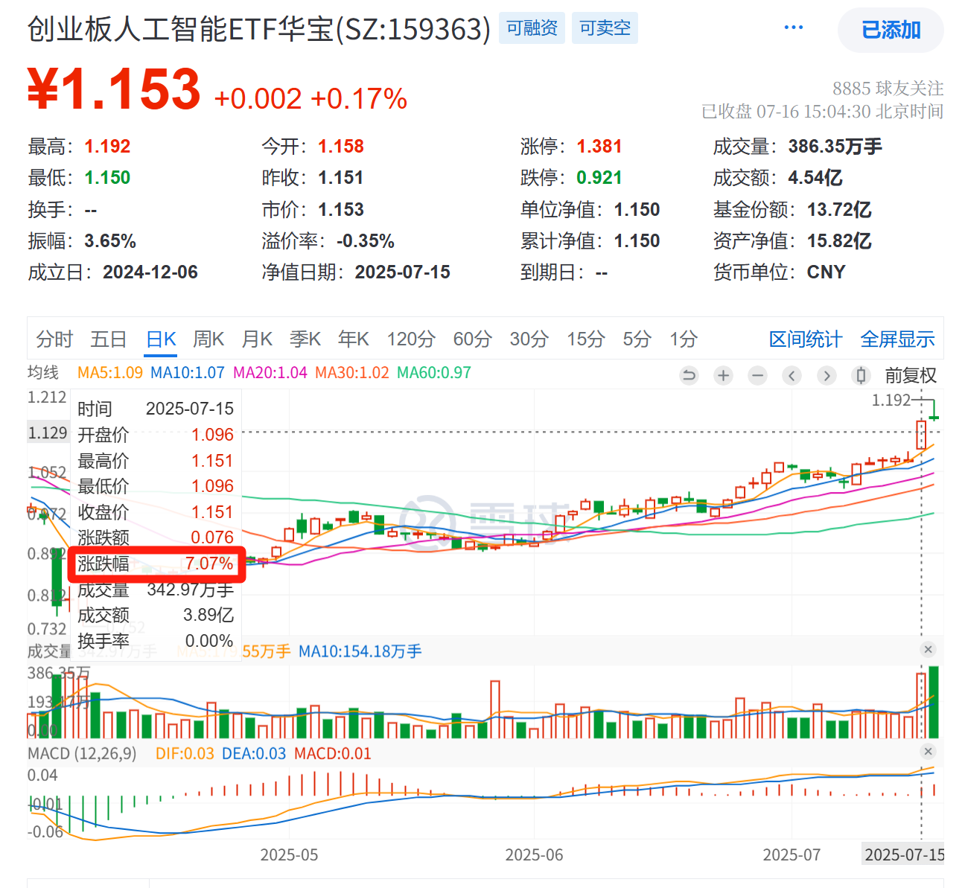Click the 1.129 price axis highlight label
Image resolution: width=965 pixels, height=888 pixels.
[48, 433]
